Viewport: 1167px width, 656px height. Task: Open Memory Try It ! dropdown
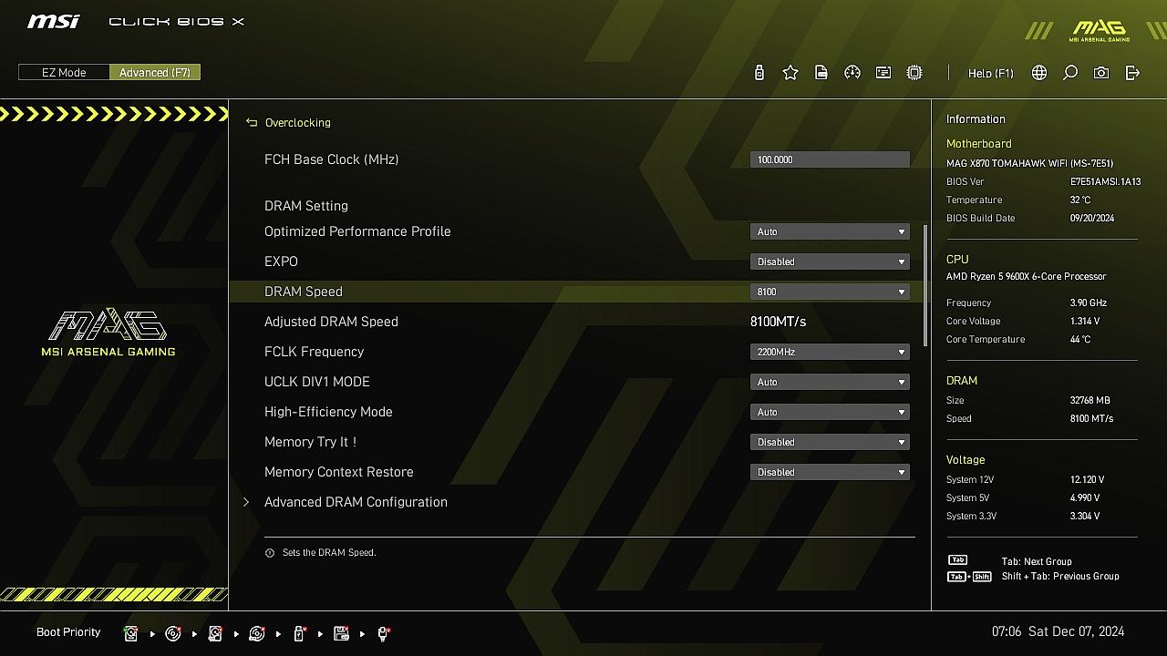(830, 442)
